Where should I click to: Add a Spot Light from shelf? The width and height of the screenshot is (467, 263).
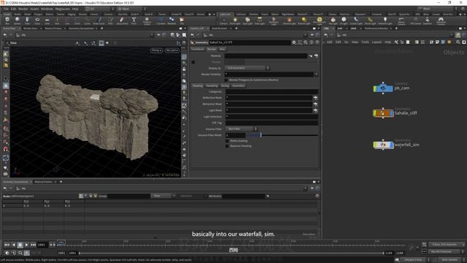(x=247, y=20)
